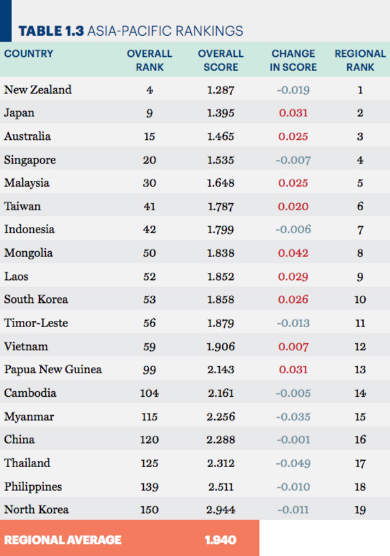Select North Korea's overall score 2.944
Viewport: 390px width, 556px height.
[x=221, y=510]
